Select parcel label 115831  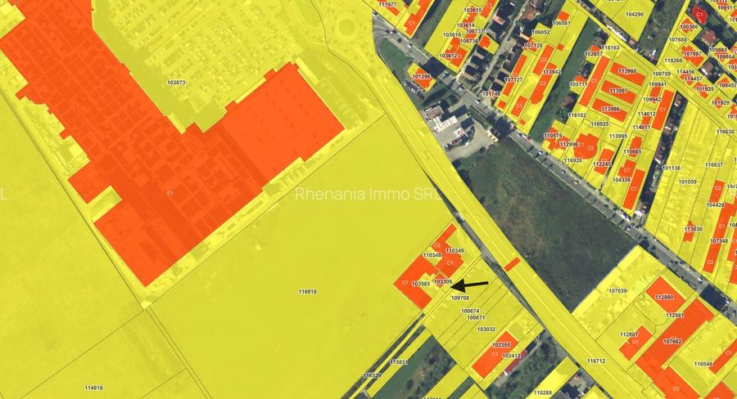coord(399,362)
